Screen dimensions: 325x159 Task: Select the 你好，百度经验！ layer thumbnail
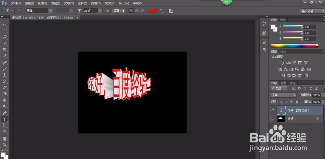pos(281,110)
